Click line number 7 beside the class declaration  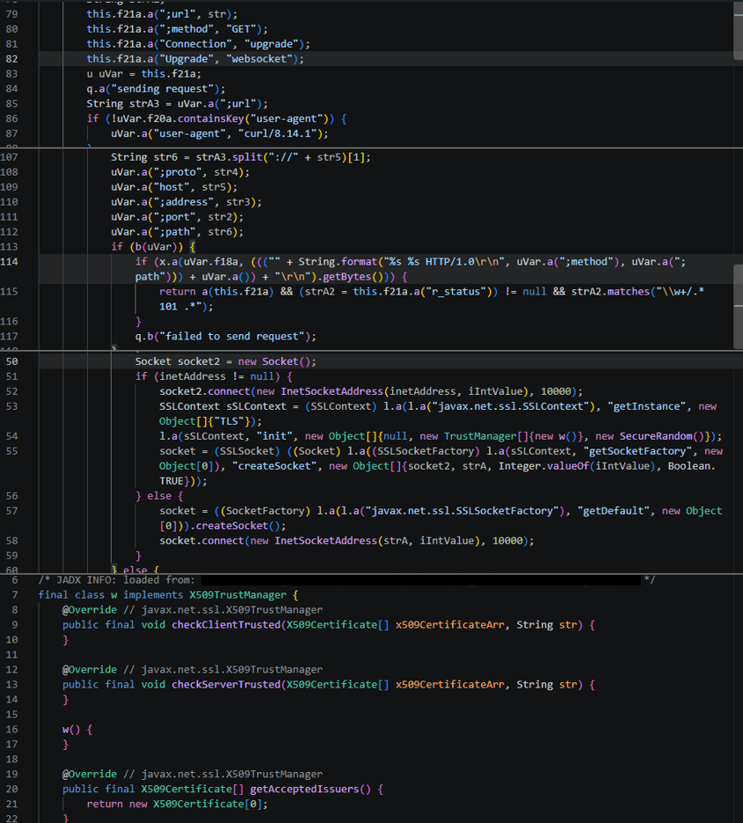point(15,594)
